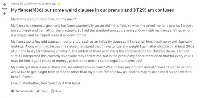Click the 'I live in Manhattan' sentence
The width and height of the screenshot is (213, 98).
tap(46, 83)
